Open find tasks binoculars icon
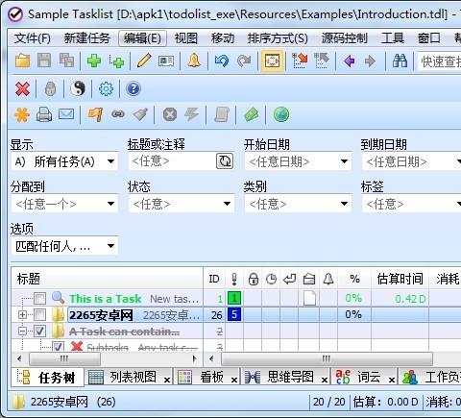The width and height of the screenshot is (461, 418). pos(400,61)
